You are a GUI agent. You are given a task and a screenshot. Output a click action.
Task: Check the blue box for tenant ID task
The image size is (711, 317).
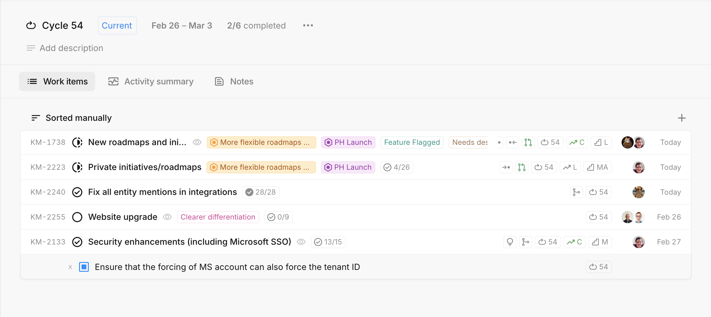tap(84, 267)
